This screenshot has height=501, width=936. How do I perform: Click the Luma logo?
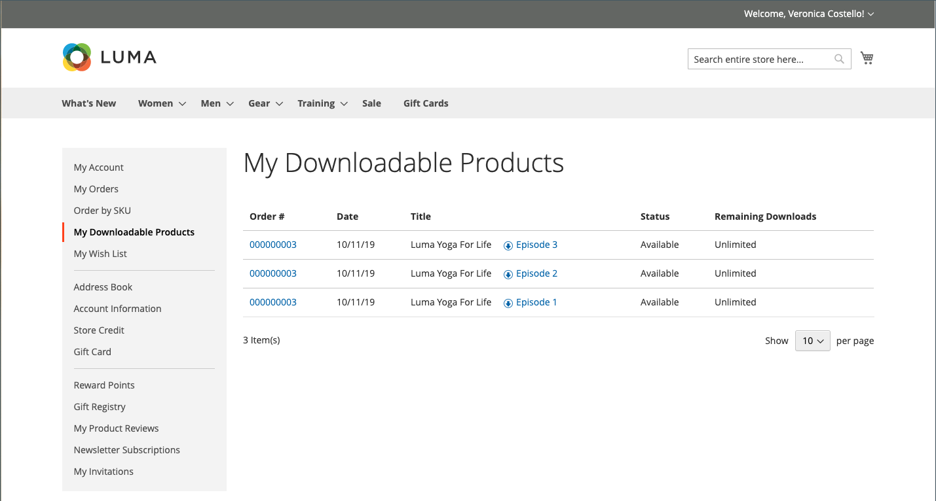(x=109, y=58)
